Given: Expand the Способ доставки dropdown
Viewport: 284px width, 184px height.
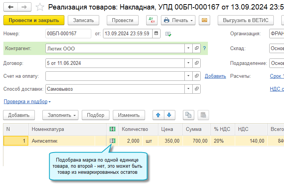Looking at the screenshot, I should [x=188, y=89].
